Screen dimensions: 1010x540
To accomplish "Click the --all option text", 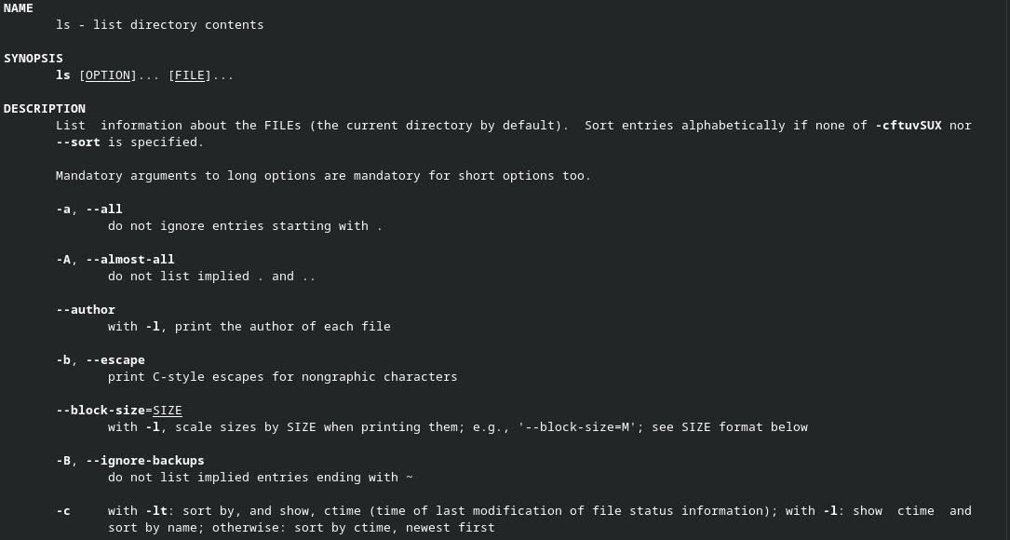I will [x=104, y=209].
